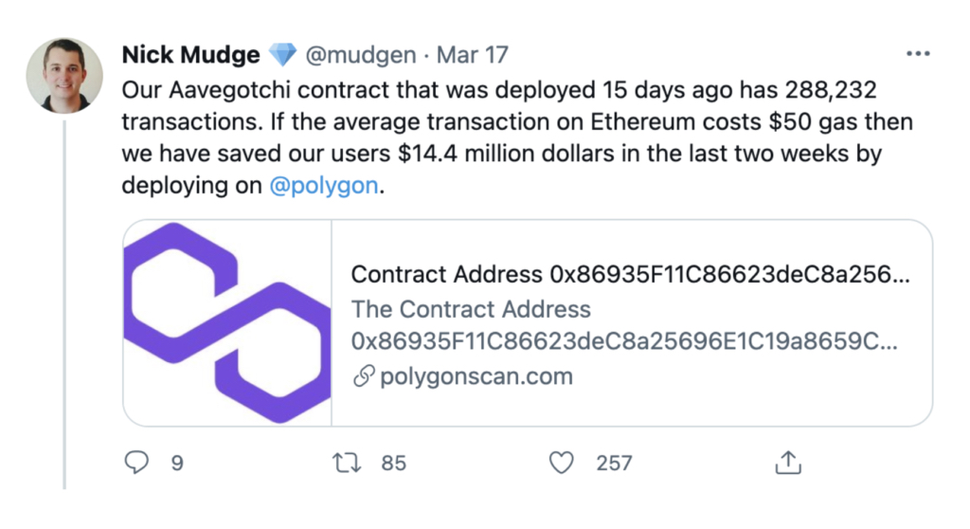Viewport: 970px width, 529px height.
Task: Click the diamond badge next to Nick Mudge
Action: click(282, 55)
